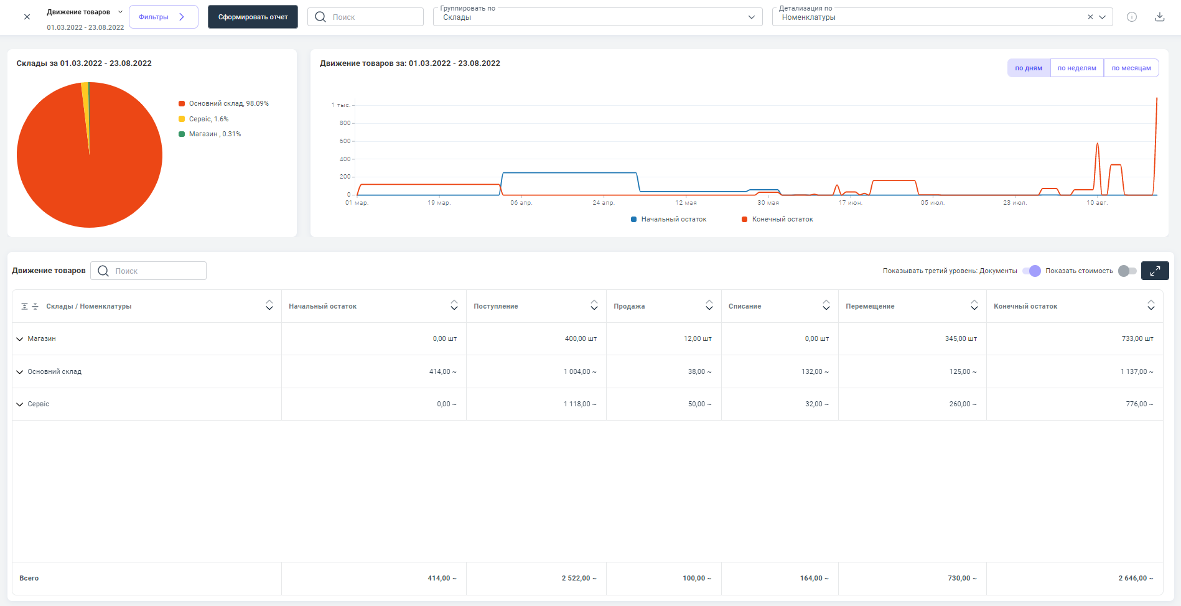Enable Показать стоимость switch
The height and width of the screenshot is (606, 1181).
(x=1127, y=271)
